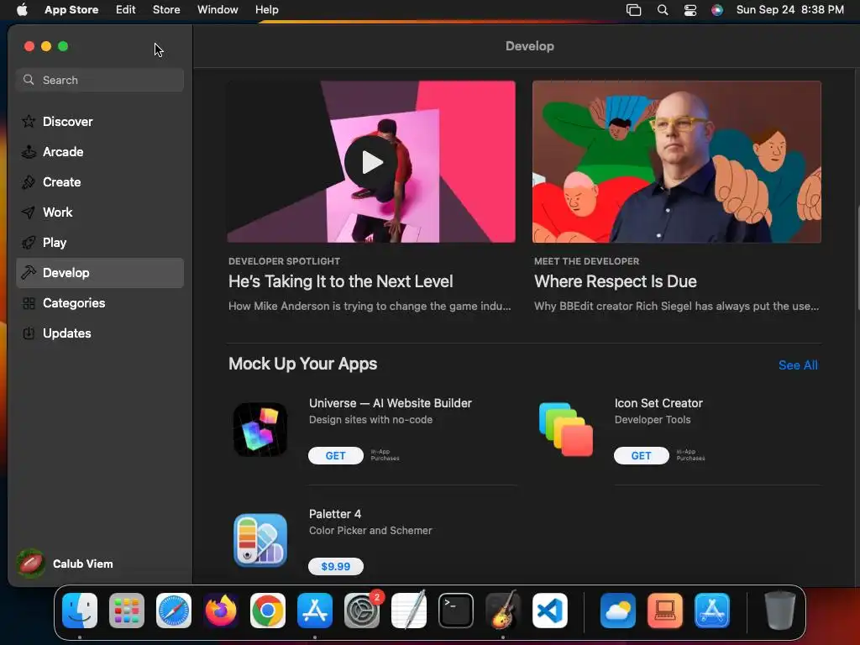Open Icon Set Creator app icon
Image resolution: width=860 pixels, height=645 pixels.
[x=566, y=429]
